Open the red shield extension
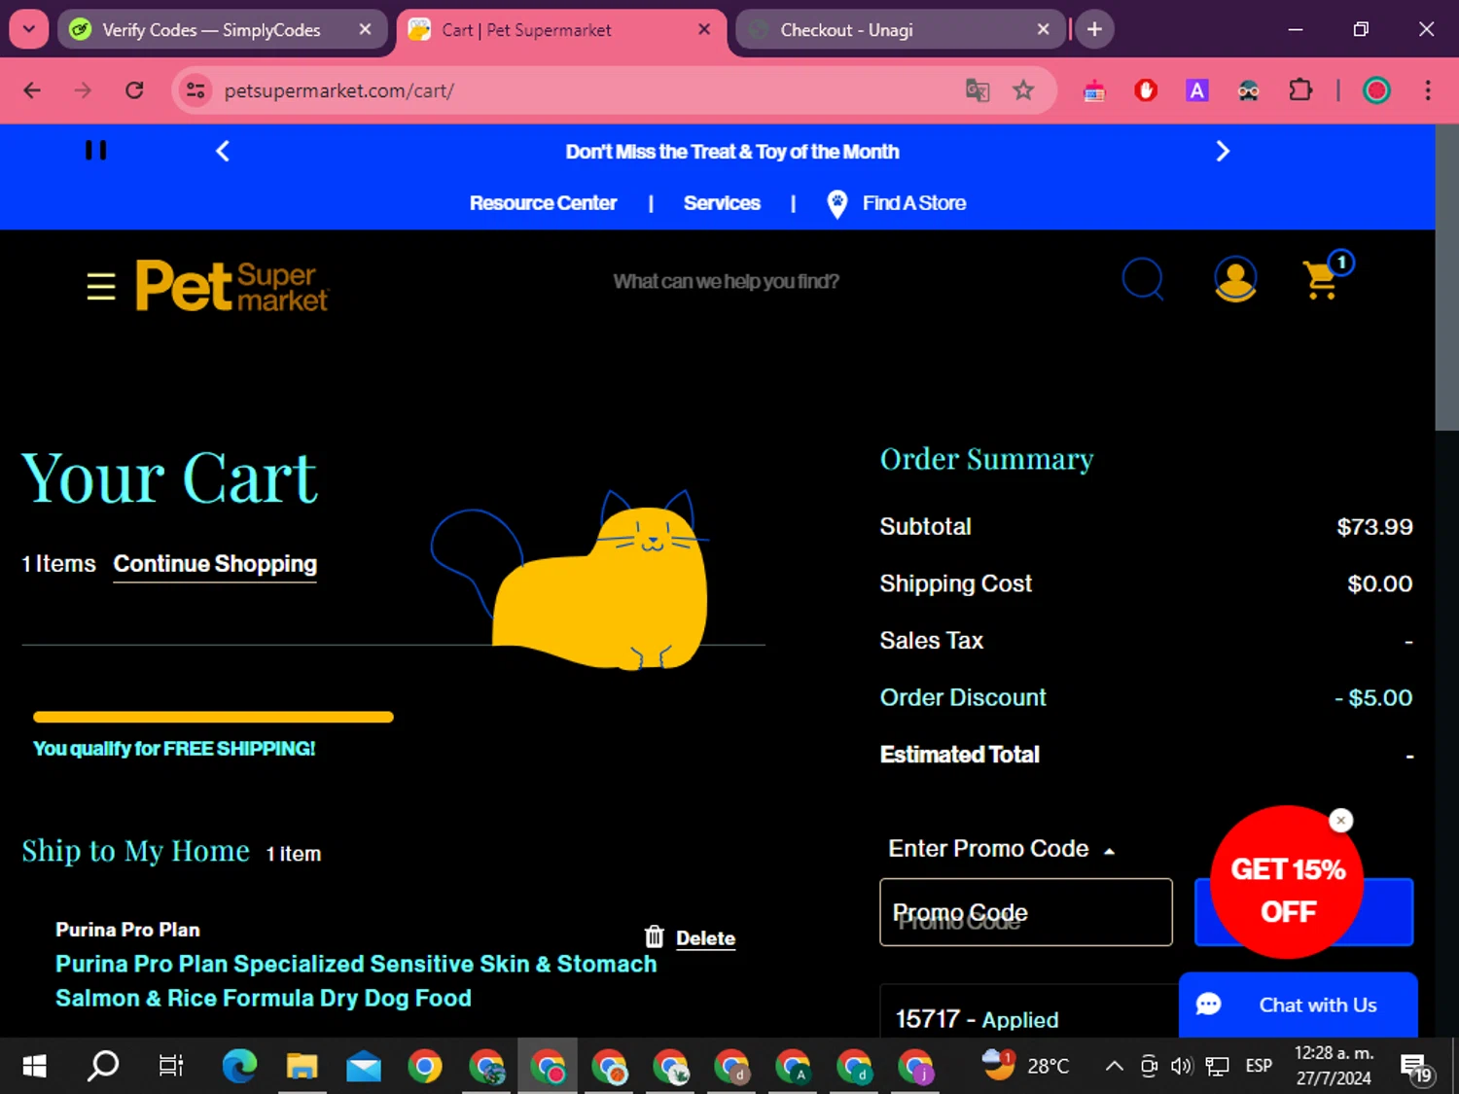This screenshot has height=1094, width=1459. point(1146,90)
